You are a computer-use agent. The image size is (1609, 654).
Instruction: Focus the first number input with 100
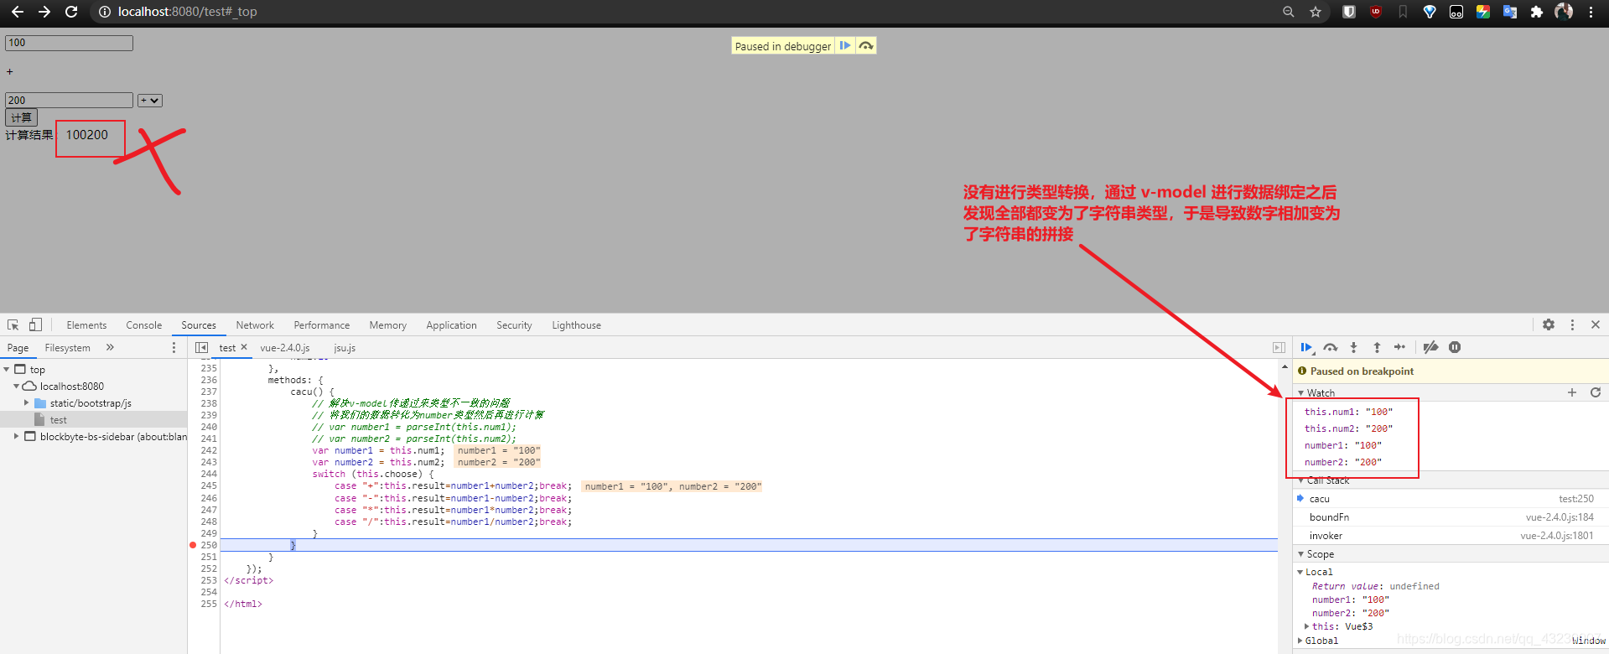tap(69, 43)
